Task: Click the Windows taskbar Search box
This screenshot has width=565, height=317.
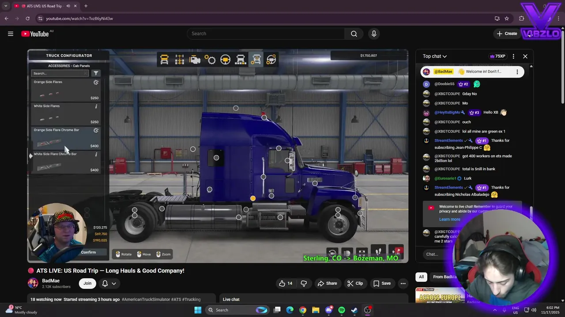Action: pos(238,310)
